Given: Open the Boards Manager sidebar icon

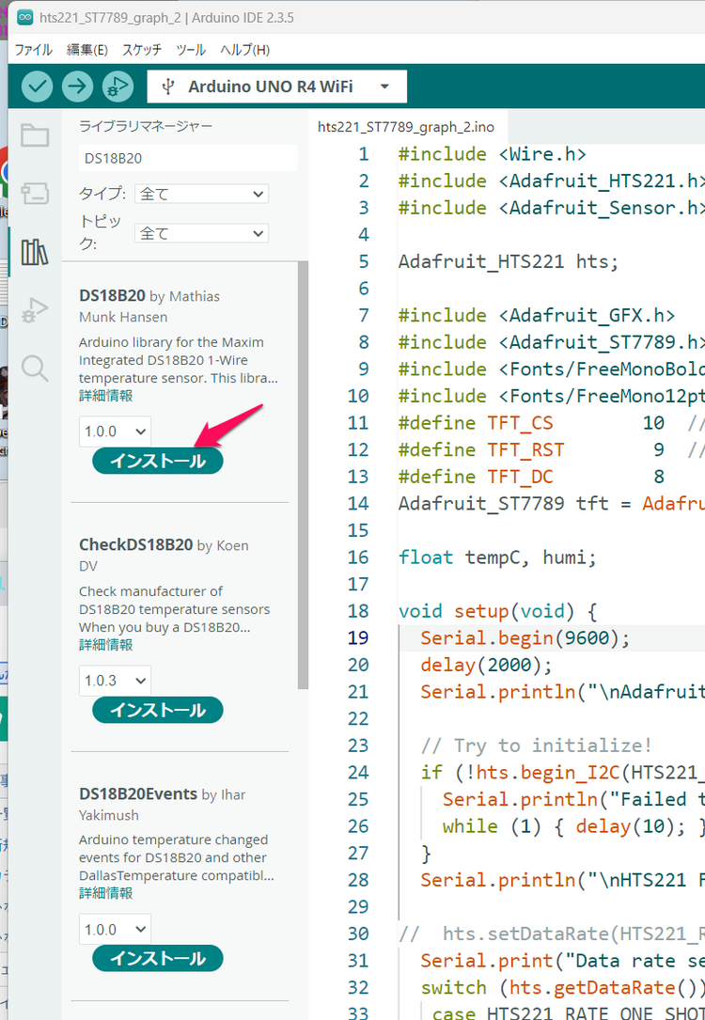Looking at the screenshot, I should (x=35, y=194).
